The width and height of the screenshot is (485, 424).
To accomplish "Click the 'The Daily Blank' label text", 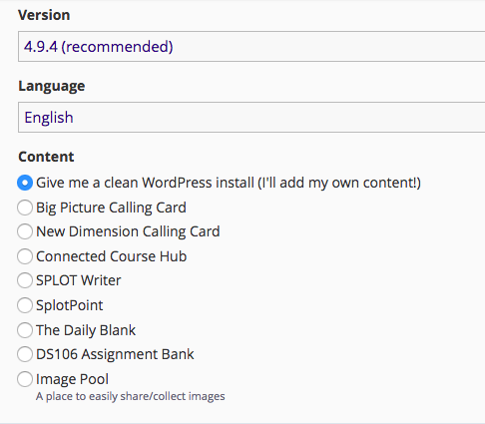I will click(x=86, y=330).
